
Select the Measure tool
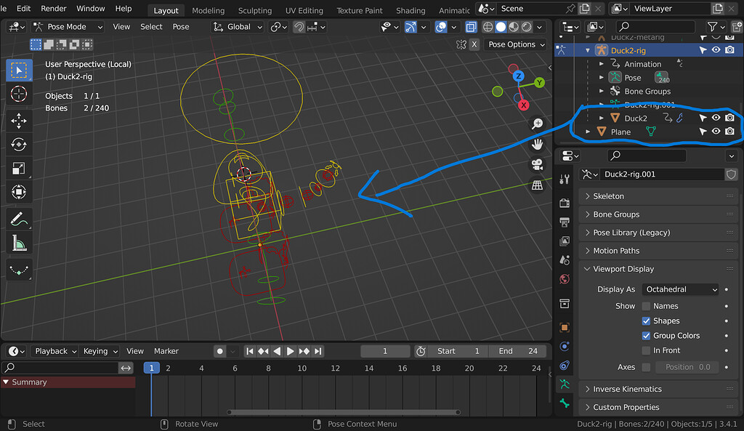[19, 243]
